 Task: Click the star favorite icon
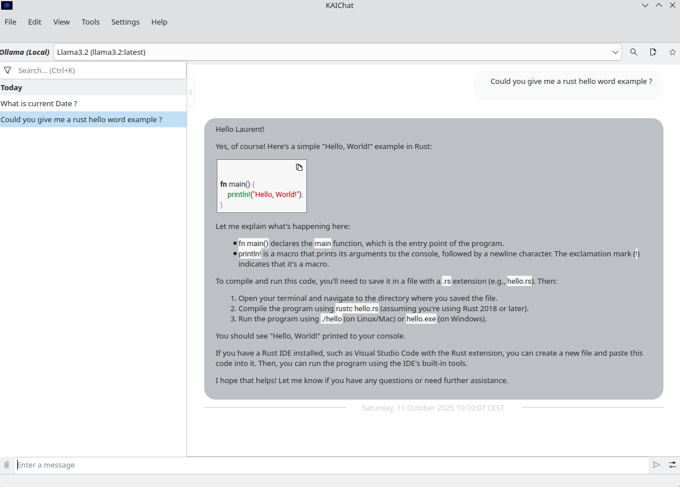pos(673,52)
